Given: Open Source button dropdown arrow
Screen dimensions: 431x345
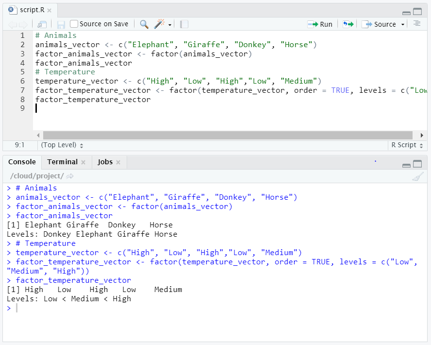Looking at the screenshot, I should pyautogui.click(x=403, y=24).
